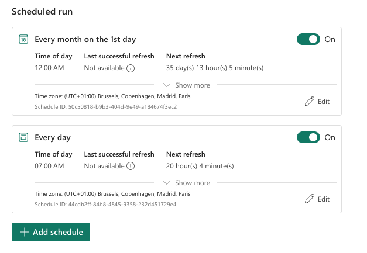
Task: Click the daily calendar icon beside Every day
Action: (x=23, y=138)
